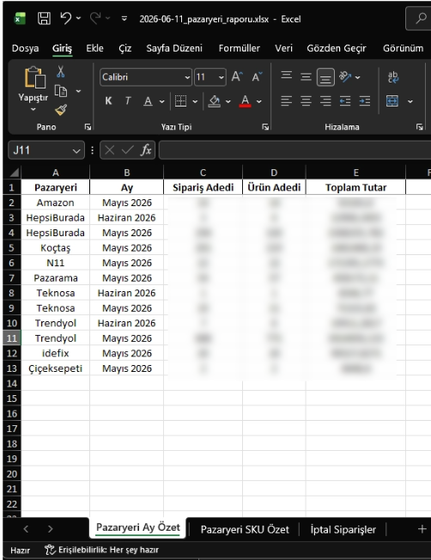The height and width of the screenshot is (560, 431).
Task: Click the Excel app logo
Action: coord(20,19)
